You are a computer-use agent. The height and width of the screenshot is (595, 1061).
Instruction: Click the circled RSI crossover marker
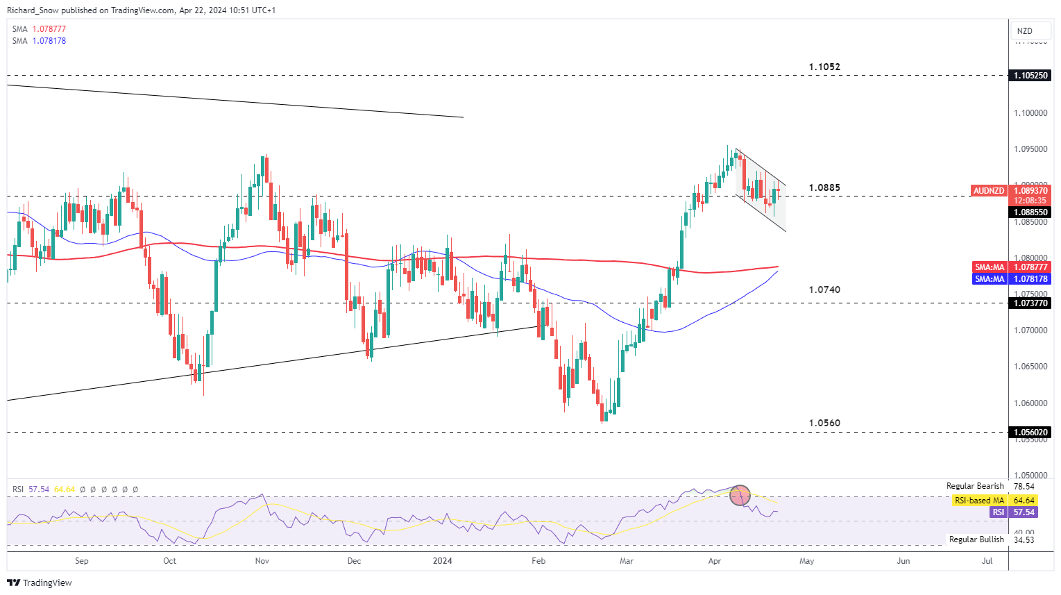pyautogui.click(x=740, y=495)
